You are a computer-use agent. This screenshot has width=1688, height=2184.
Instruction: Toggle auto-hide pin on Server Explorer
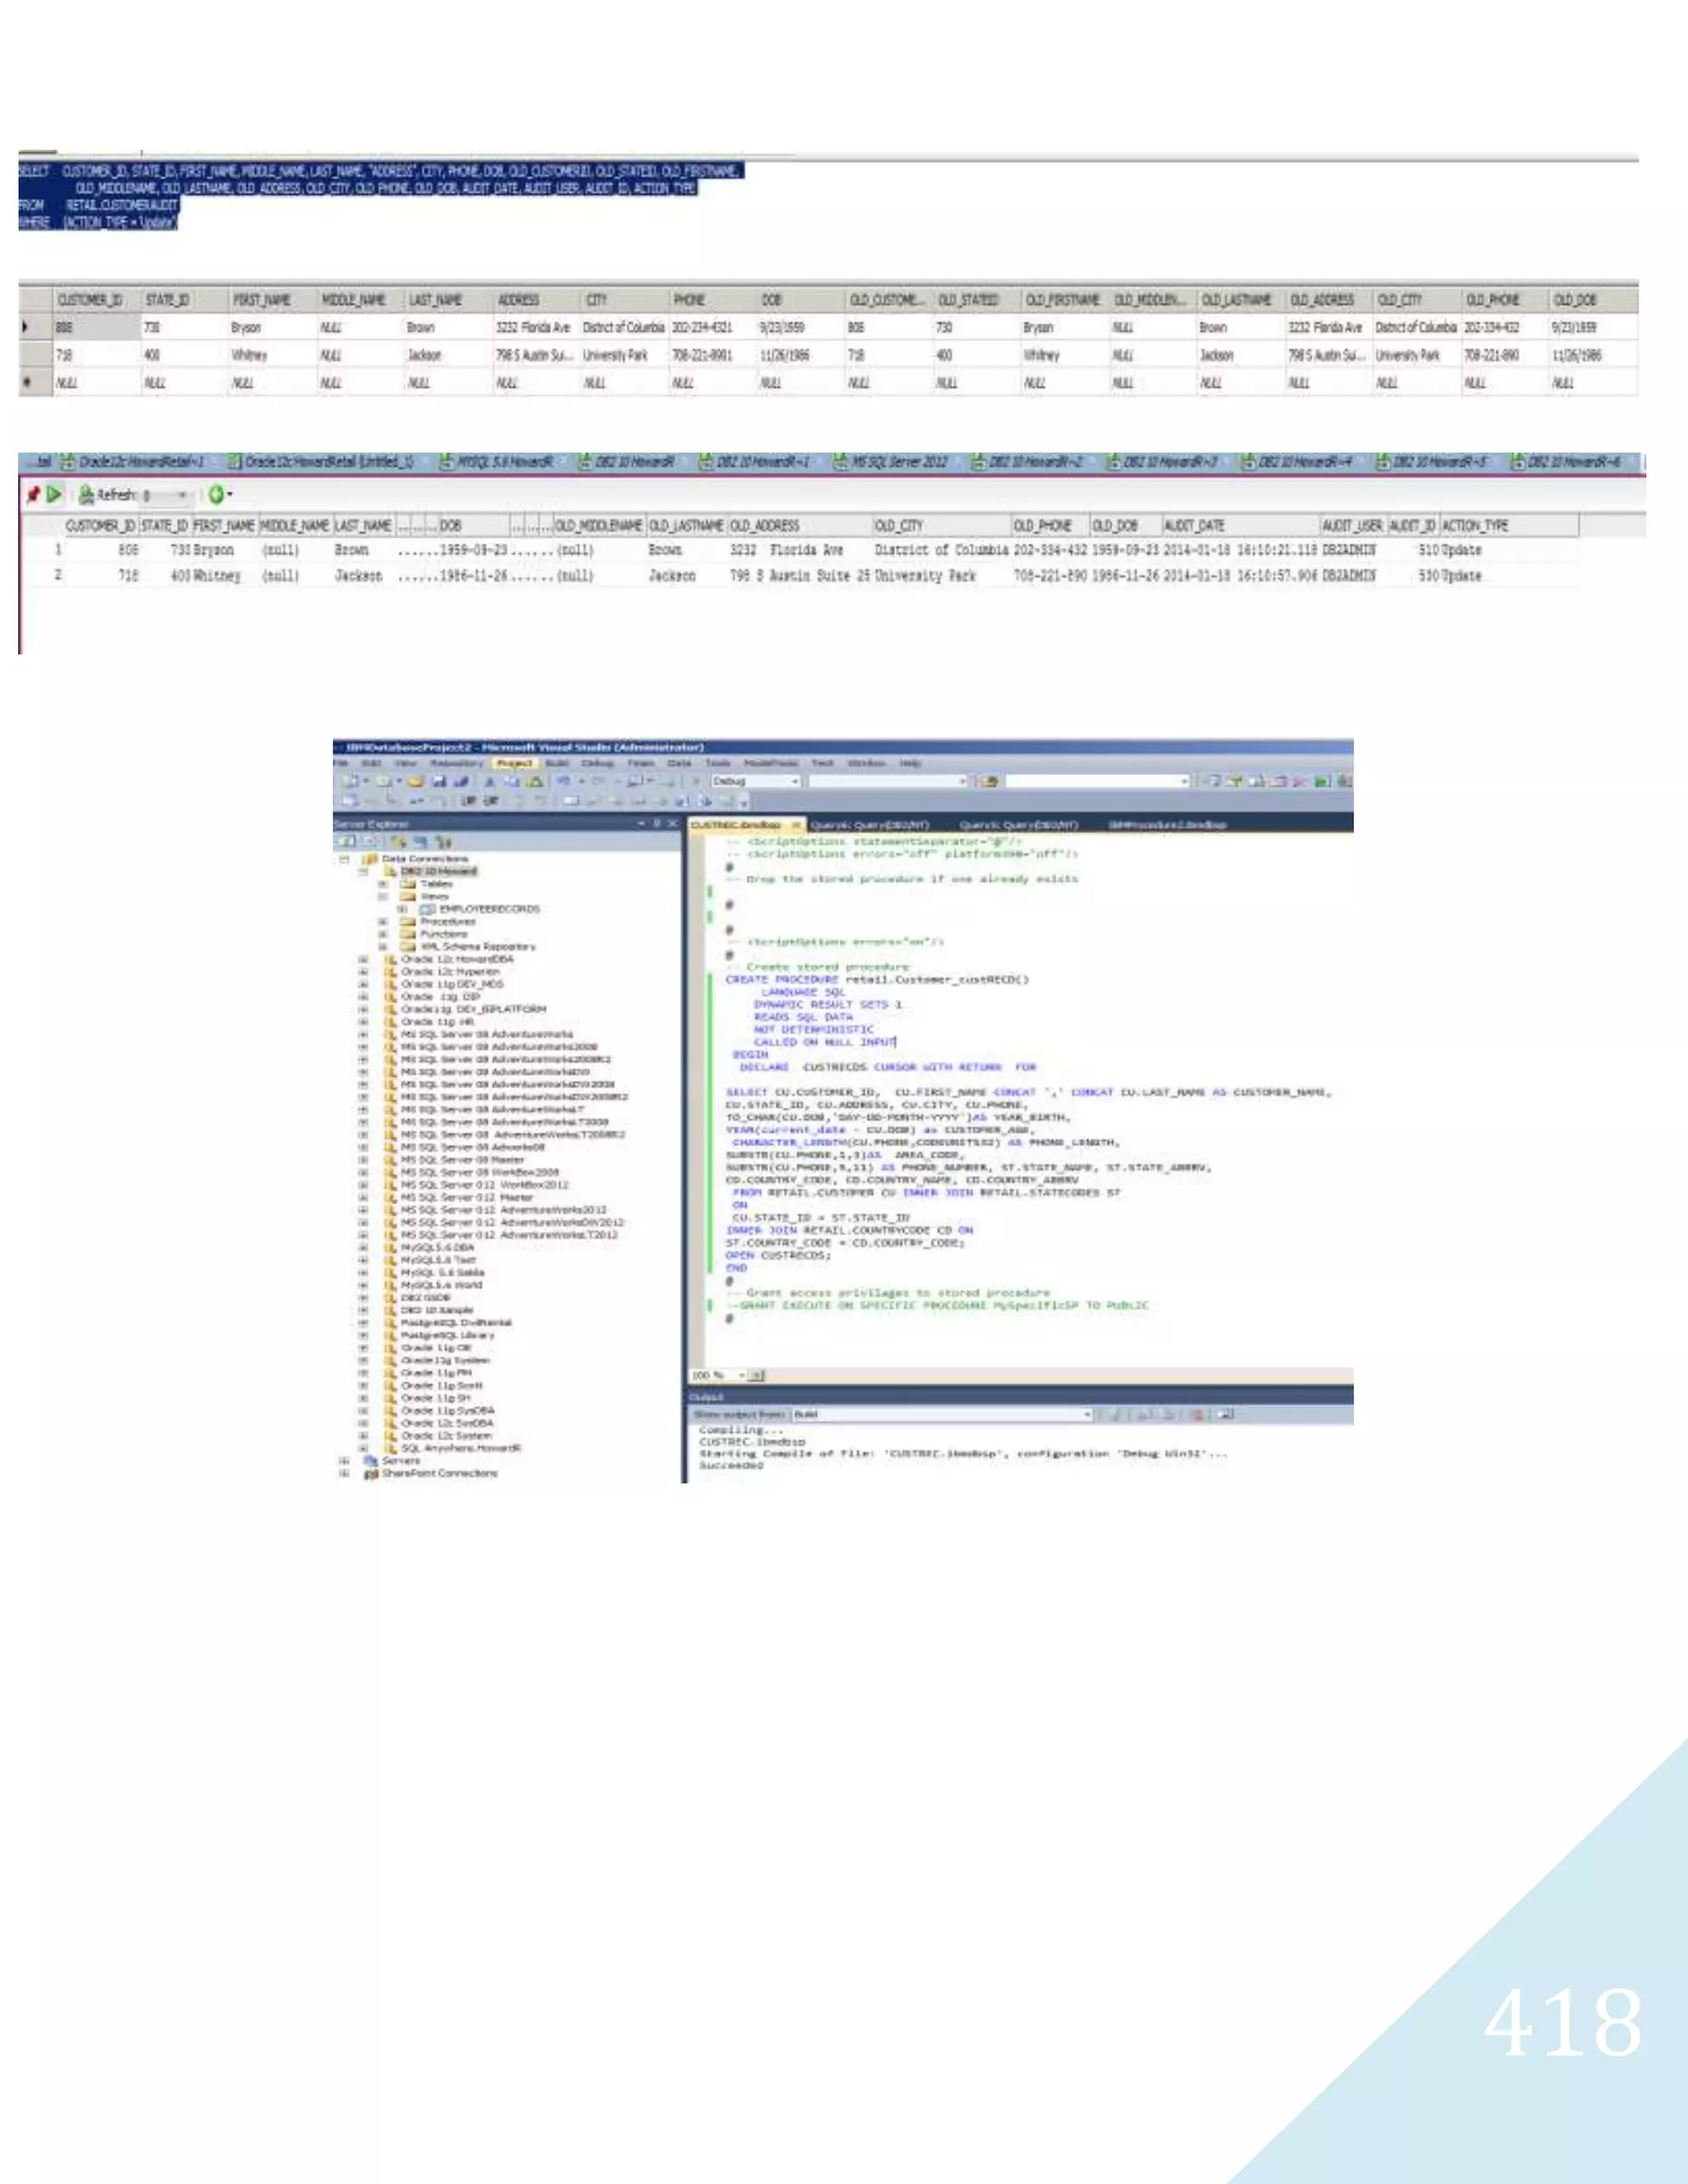click(657, 823)
